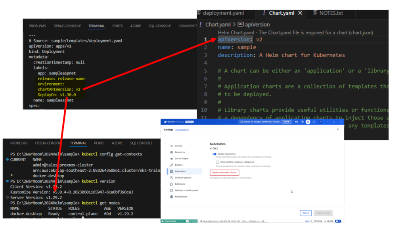Click Chart.yaml in the editor breadcrumb

218,25
